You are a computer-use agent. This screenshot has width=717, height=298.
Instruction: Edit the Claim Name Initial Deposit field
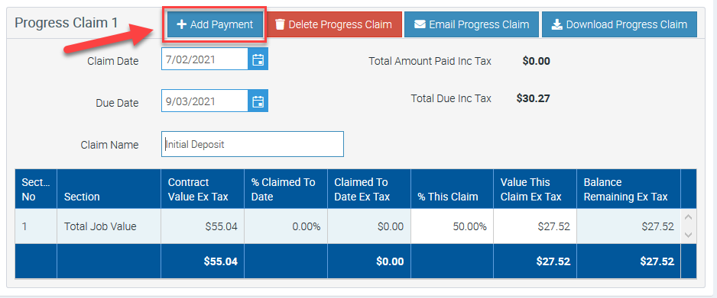pos(252,145)
